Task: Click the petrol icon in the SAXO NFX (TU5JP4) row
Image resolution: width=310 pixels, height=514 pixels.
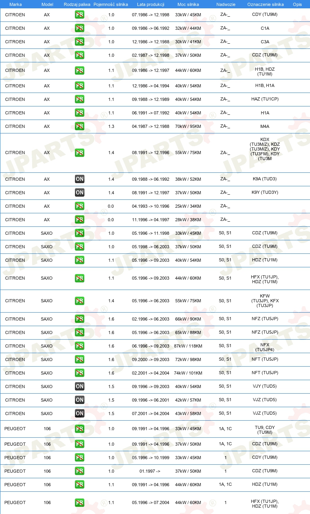Action: point(80,346)
